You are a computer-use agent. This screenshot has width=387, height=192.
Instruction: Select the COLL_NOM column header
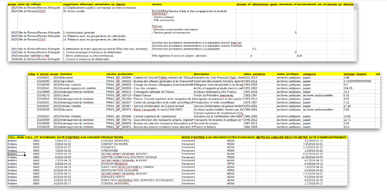[x=16, y=137]
